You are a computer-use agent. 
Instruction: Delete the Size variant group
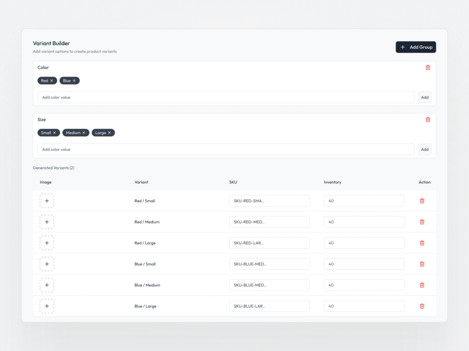click(x=428, y=120)
